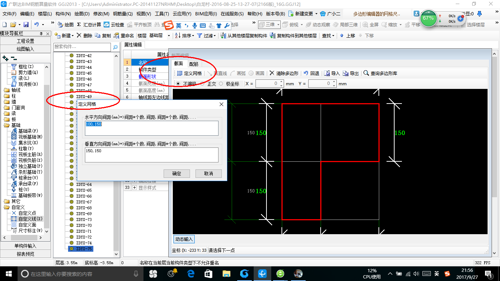Click 查询多边形库 search library
Viewport: 500px width, 281px height.
tap(380, 73)
